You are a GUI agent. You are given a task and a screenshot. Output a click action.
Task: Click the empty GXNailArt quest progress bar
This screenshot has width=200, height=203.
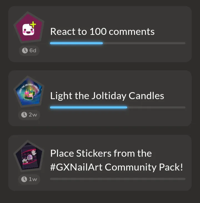pyautogui.click(x=118, y=179)
